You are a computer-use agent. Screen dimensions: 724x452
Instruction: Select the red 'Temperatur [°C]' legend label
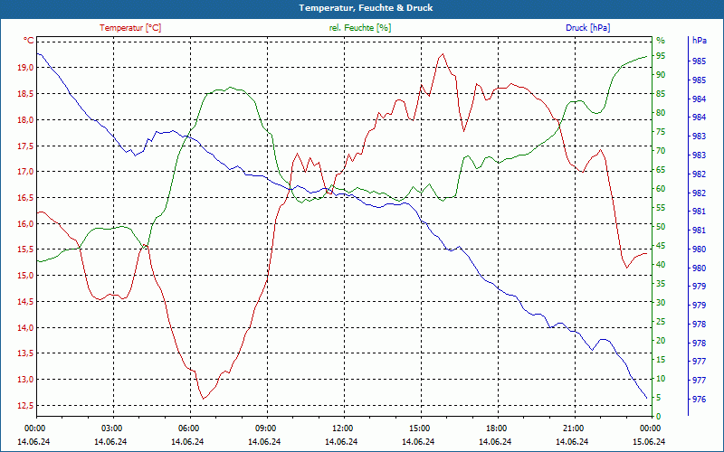(130, 28)
